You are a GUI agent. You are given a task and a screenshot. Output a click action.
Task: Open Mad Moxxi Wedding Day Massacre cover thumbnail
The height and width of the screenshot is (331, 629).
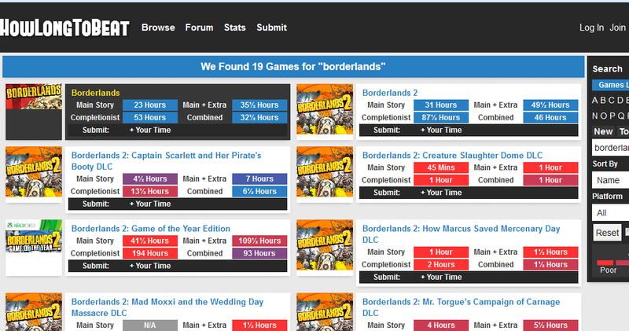(x=34, y=312)
